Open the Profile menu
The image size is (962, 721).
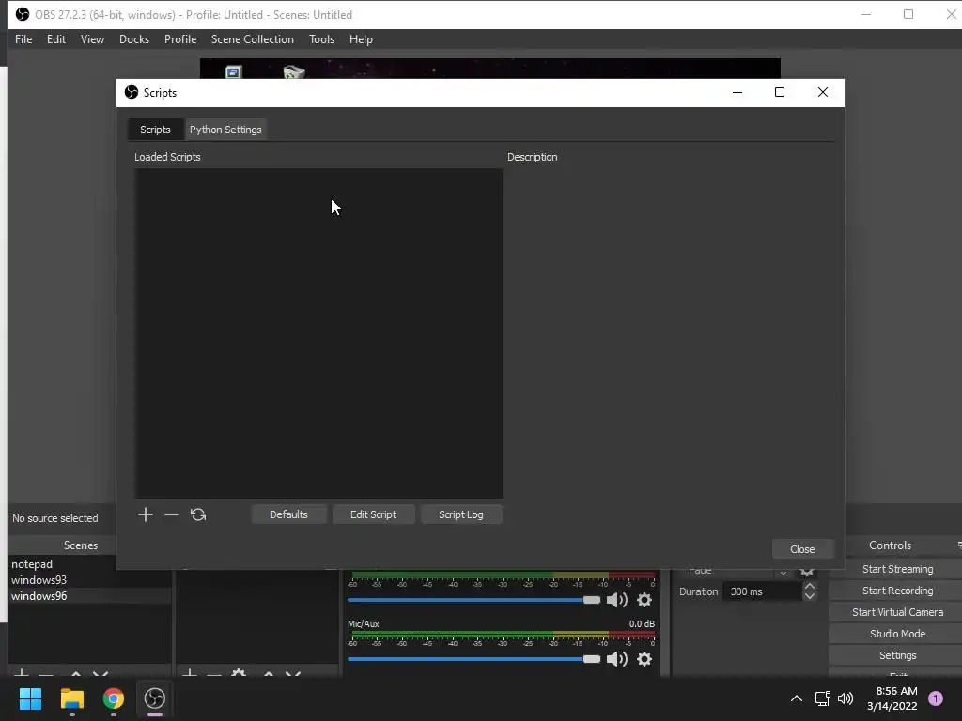click(x=180, y=39)
